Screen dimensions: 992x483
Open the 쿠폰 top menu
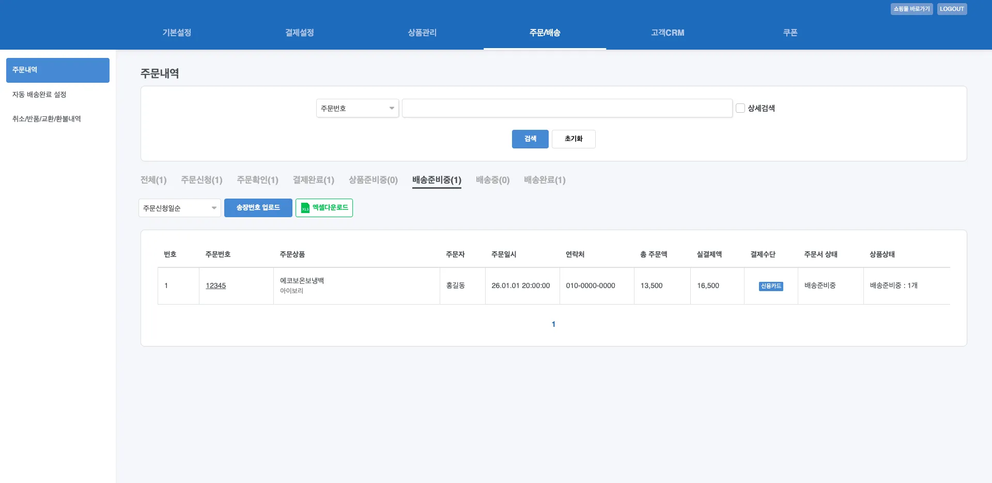click(790, 33)
